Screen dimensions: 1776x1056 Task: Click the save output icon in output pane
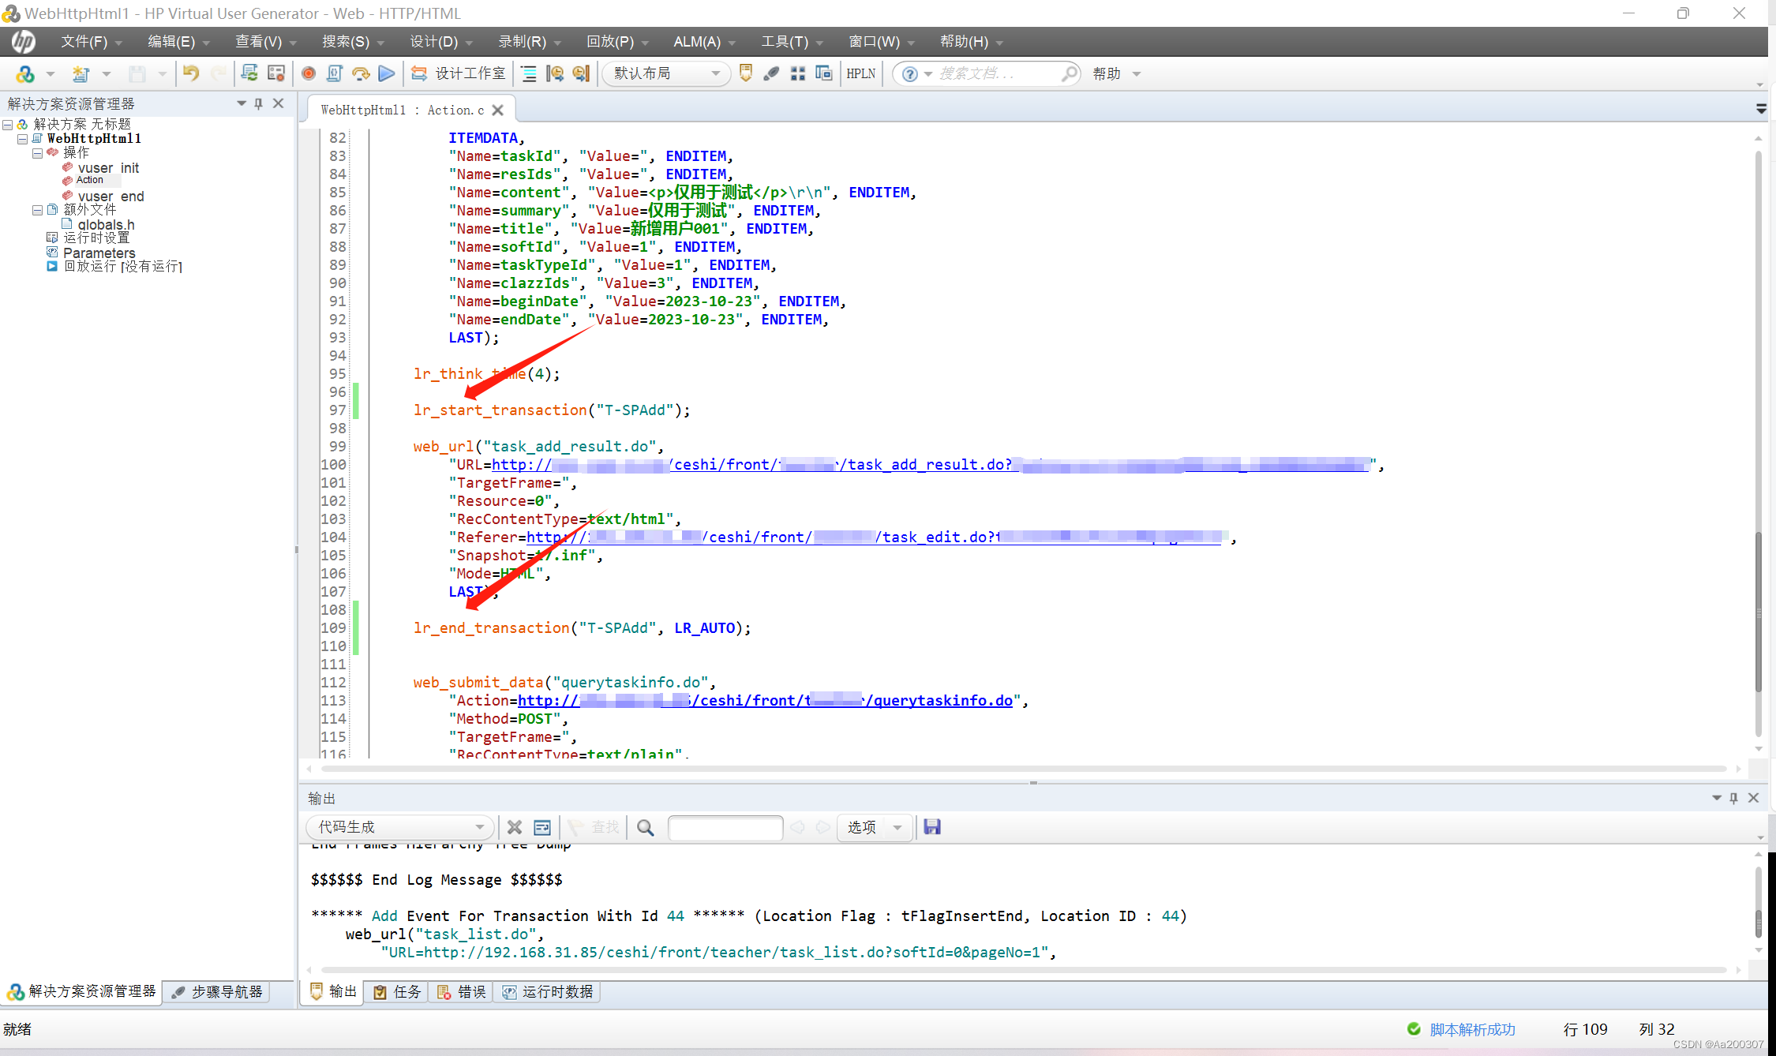[x=932, y=826]
